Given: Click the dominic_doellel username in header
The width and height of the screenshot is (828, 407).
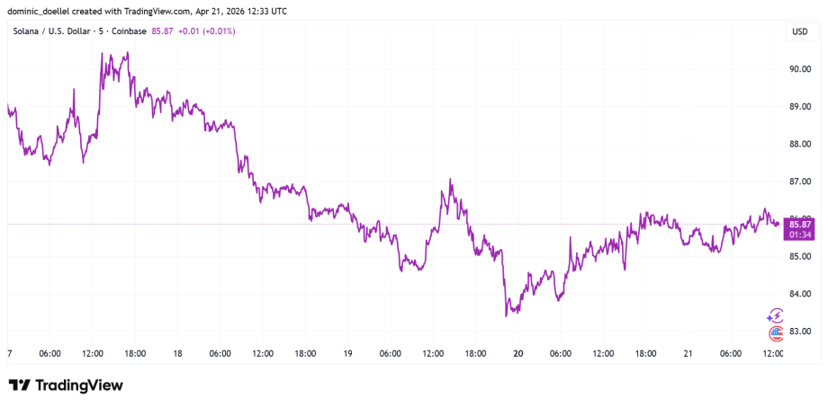Looking at the screenshot, I should (x=44, y=10).
